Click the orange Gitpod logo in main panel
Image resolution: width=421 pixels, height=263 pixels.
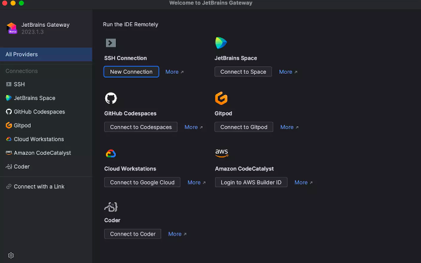221,98
